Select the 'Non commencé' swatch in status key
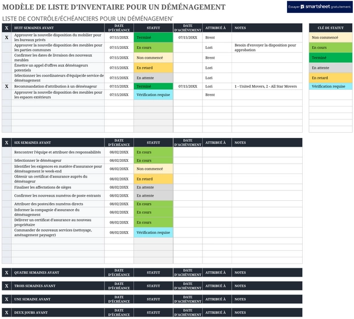Screen dimensions: 354x319 coord(331,37)
